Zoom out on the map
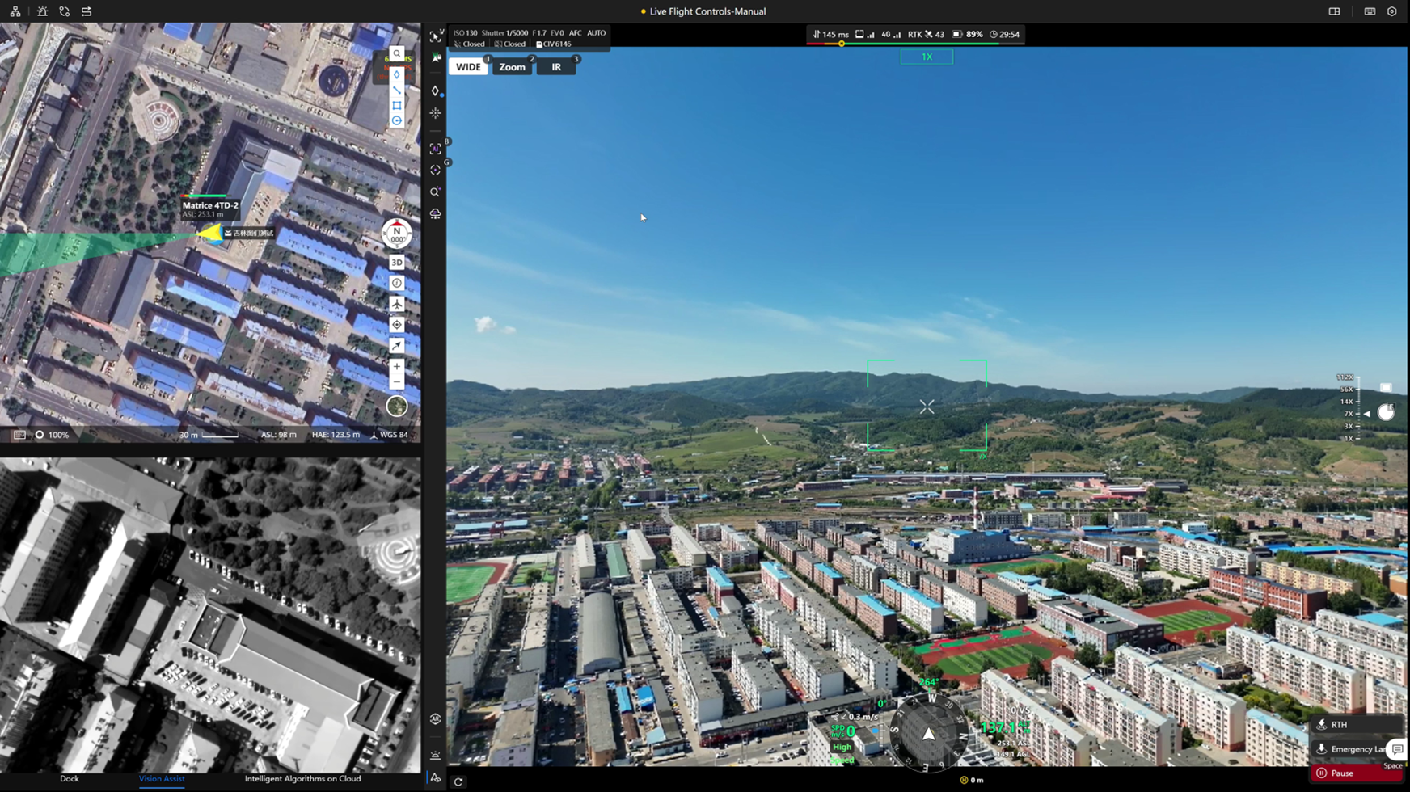 396,381
